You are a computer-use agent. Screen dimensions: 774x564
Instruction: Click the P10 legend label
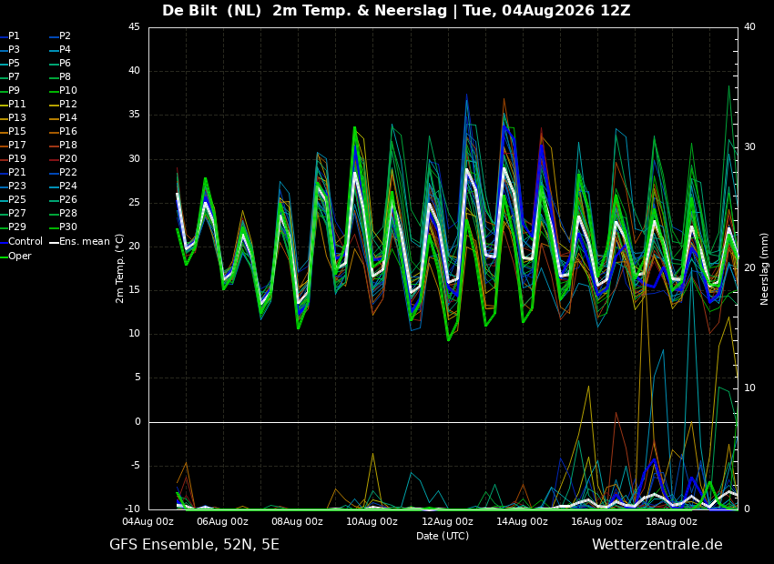click(64, 91)
